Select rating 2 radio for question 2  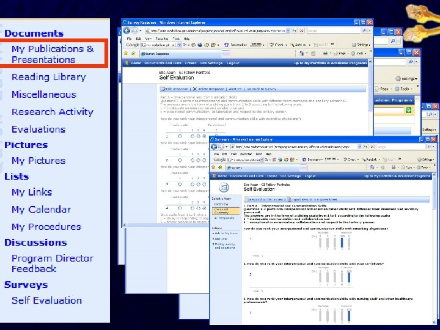(x=193, y=160)
